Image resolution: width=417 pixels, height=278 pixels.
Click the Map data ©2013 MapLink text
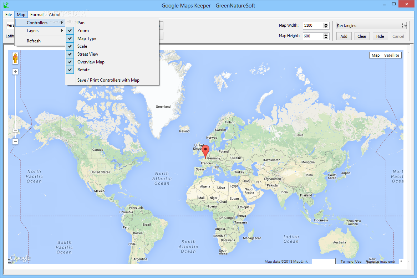click(x=286, y=262)
